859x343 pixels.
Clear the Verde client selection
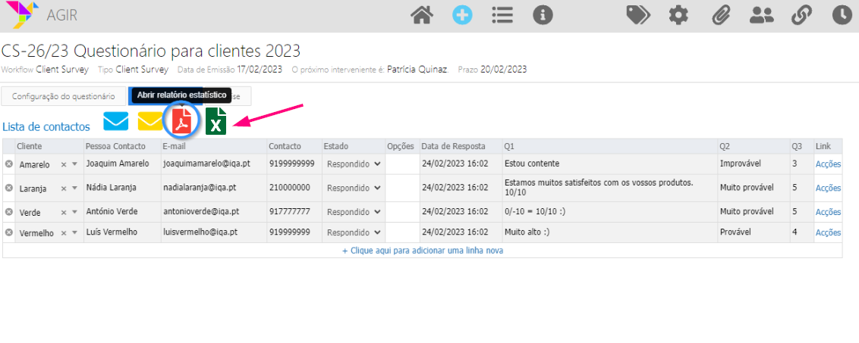64,212
